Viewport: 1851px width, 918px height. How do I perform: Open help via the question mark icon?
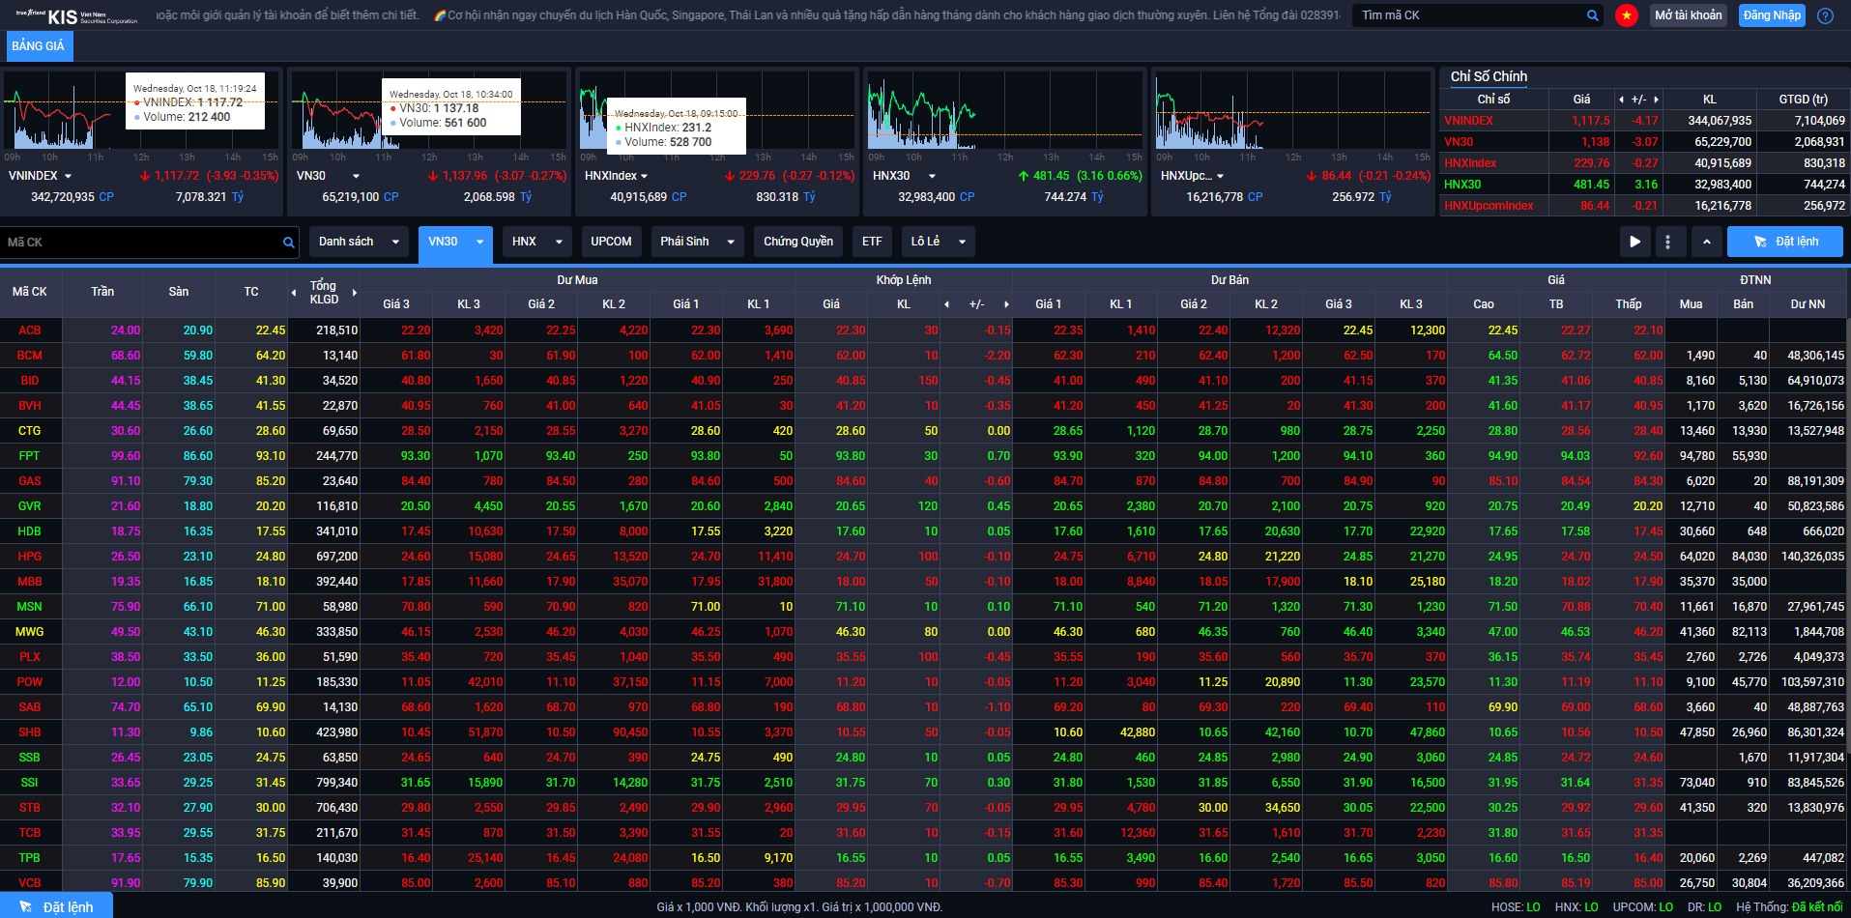[1825, 15]
